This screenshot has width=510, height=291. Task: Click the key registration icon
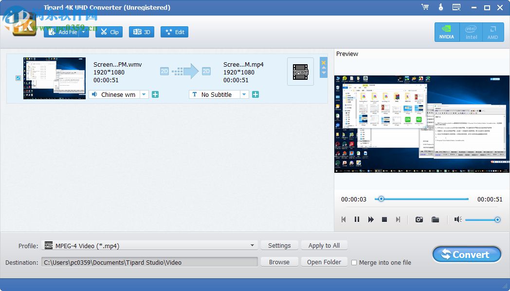tap(440, 7)
